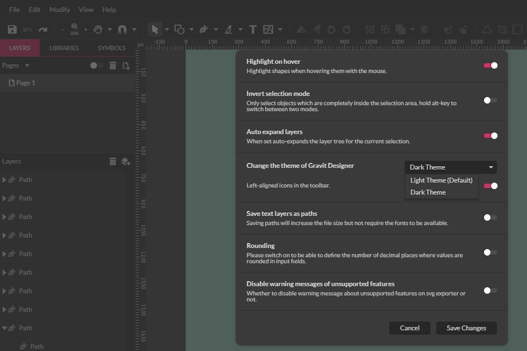The height and width of the screenshot is (351, 527).
Task: Disable Auto expand layers
Action: pos(491,135)
